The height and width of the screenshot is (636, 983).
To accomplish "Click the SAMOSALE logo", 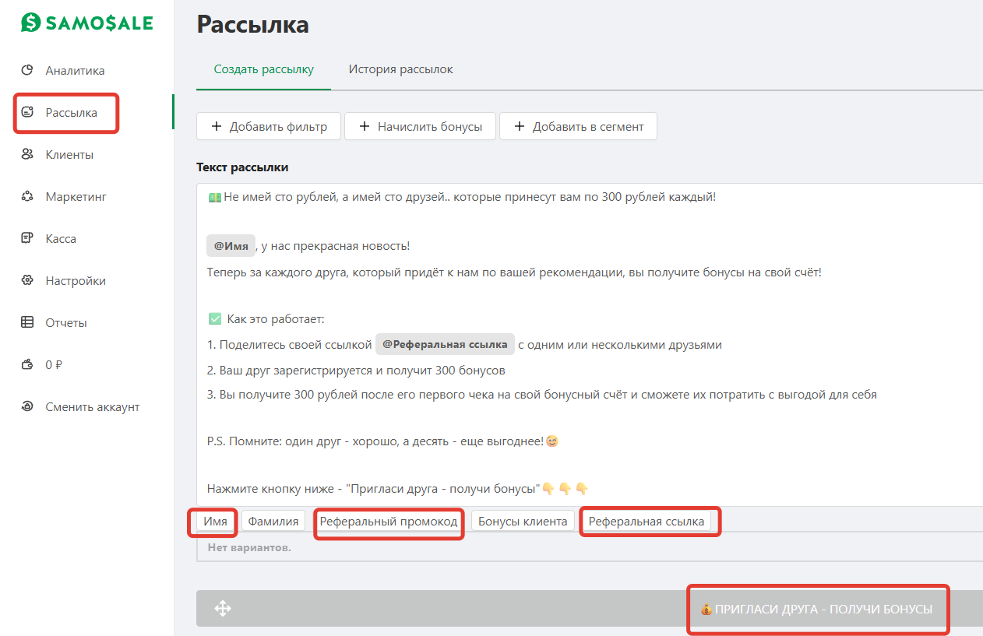I will click(86, 23).
